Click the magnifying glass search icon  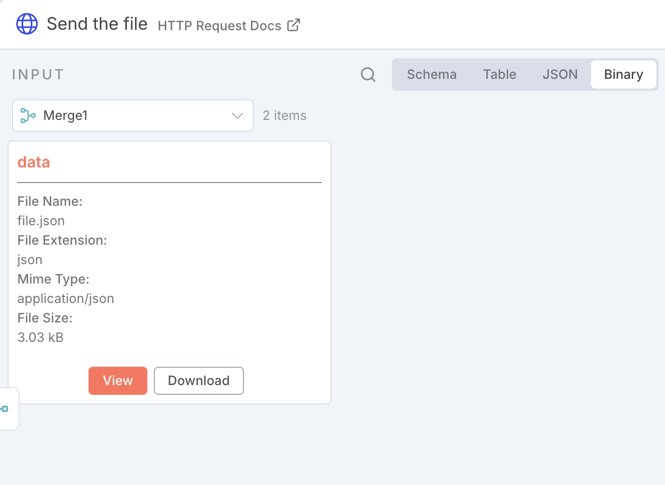click(x=368, y=75)
